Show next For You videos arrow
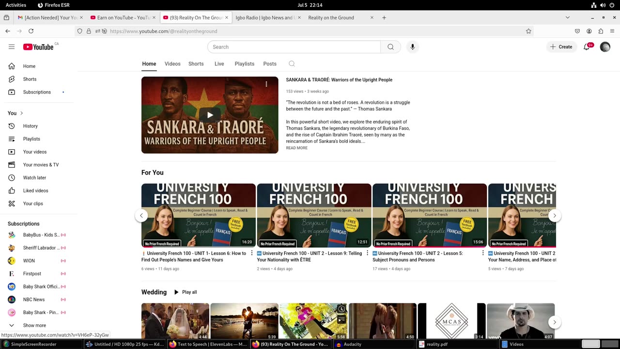This screenshot has height=349, width=620. click(x=555, y=216)
